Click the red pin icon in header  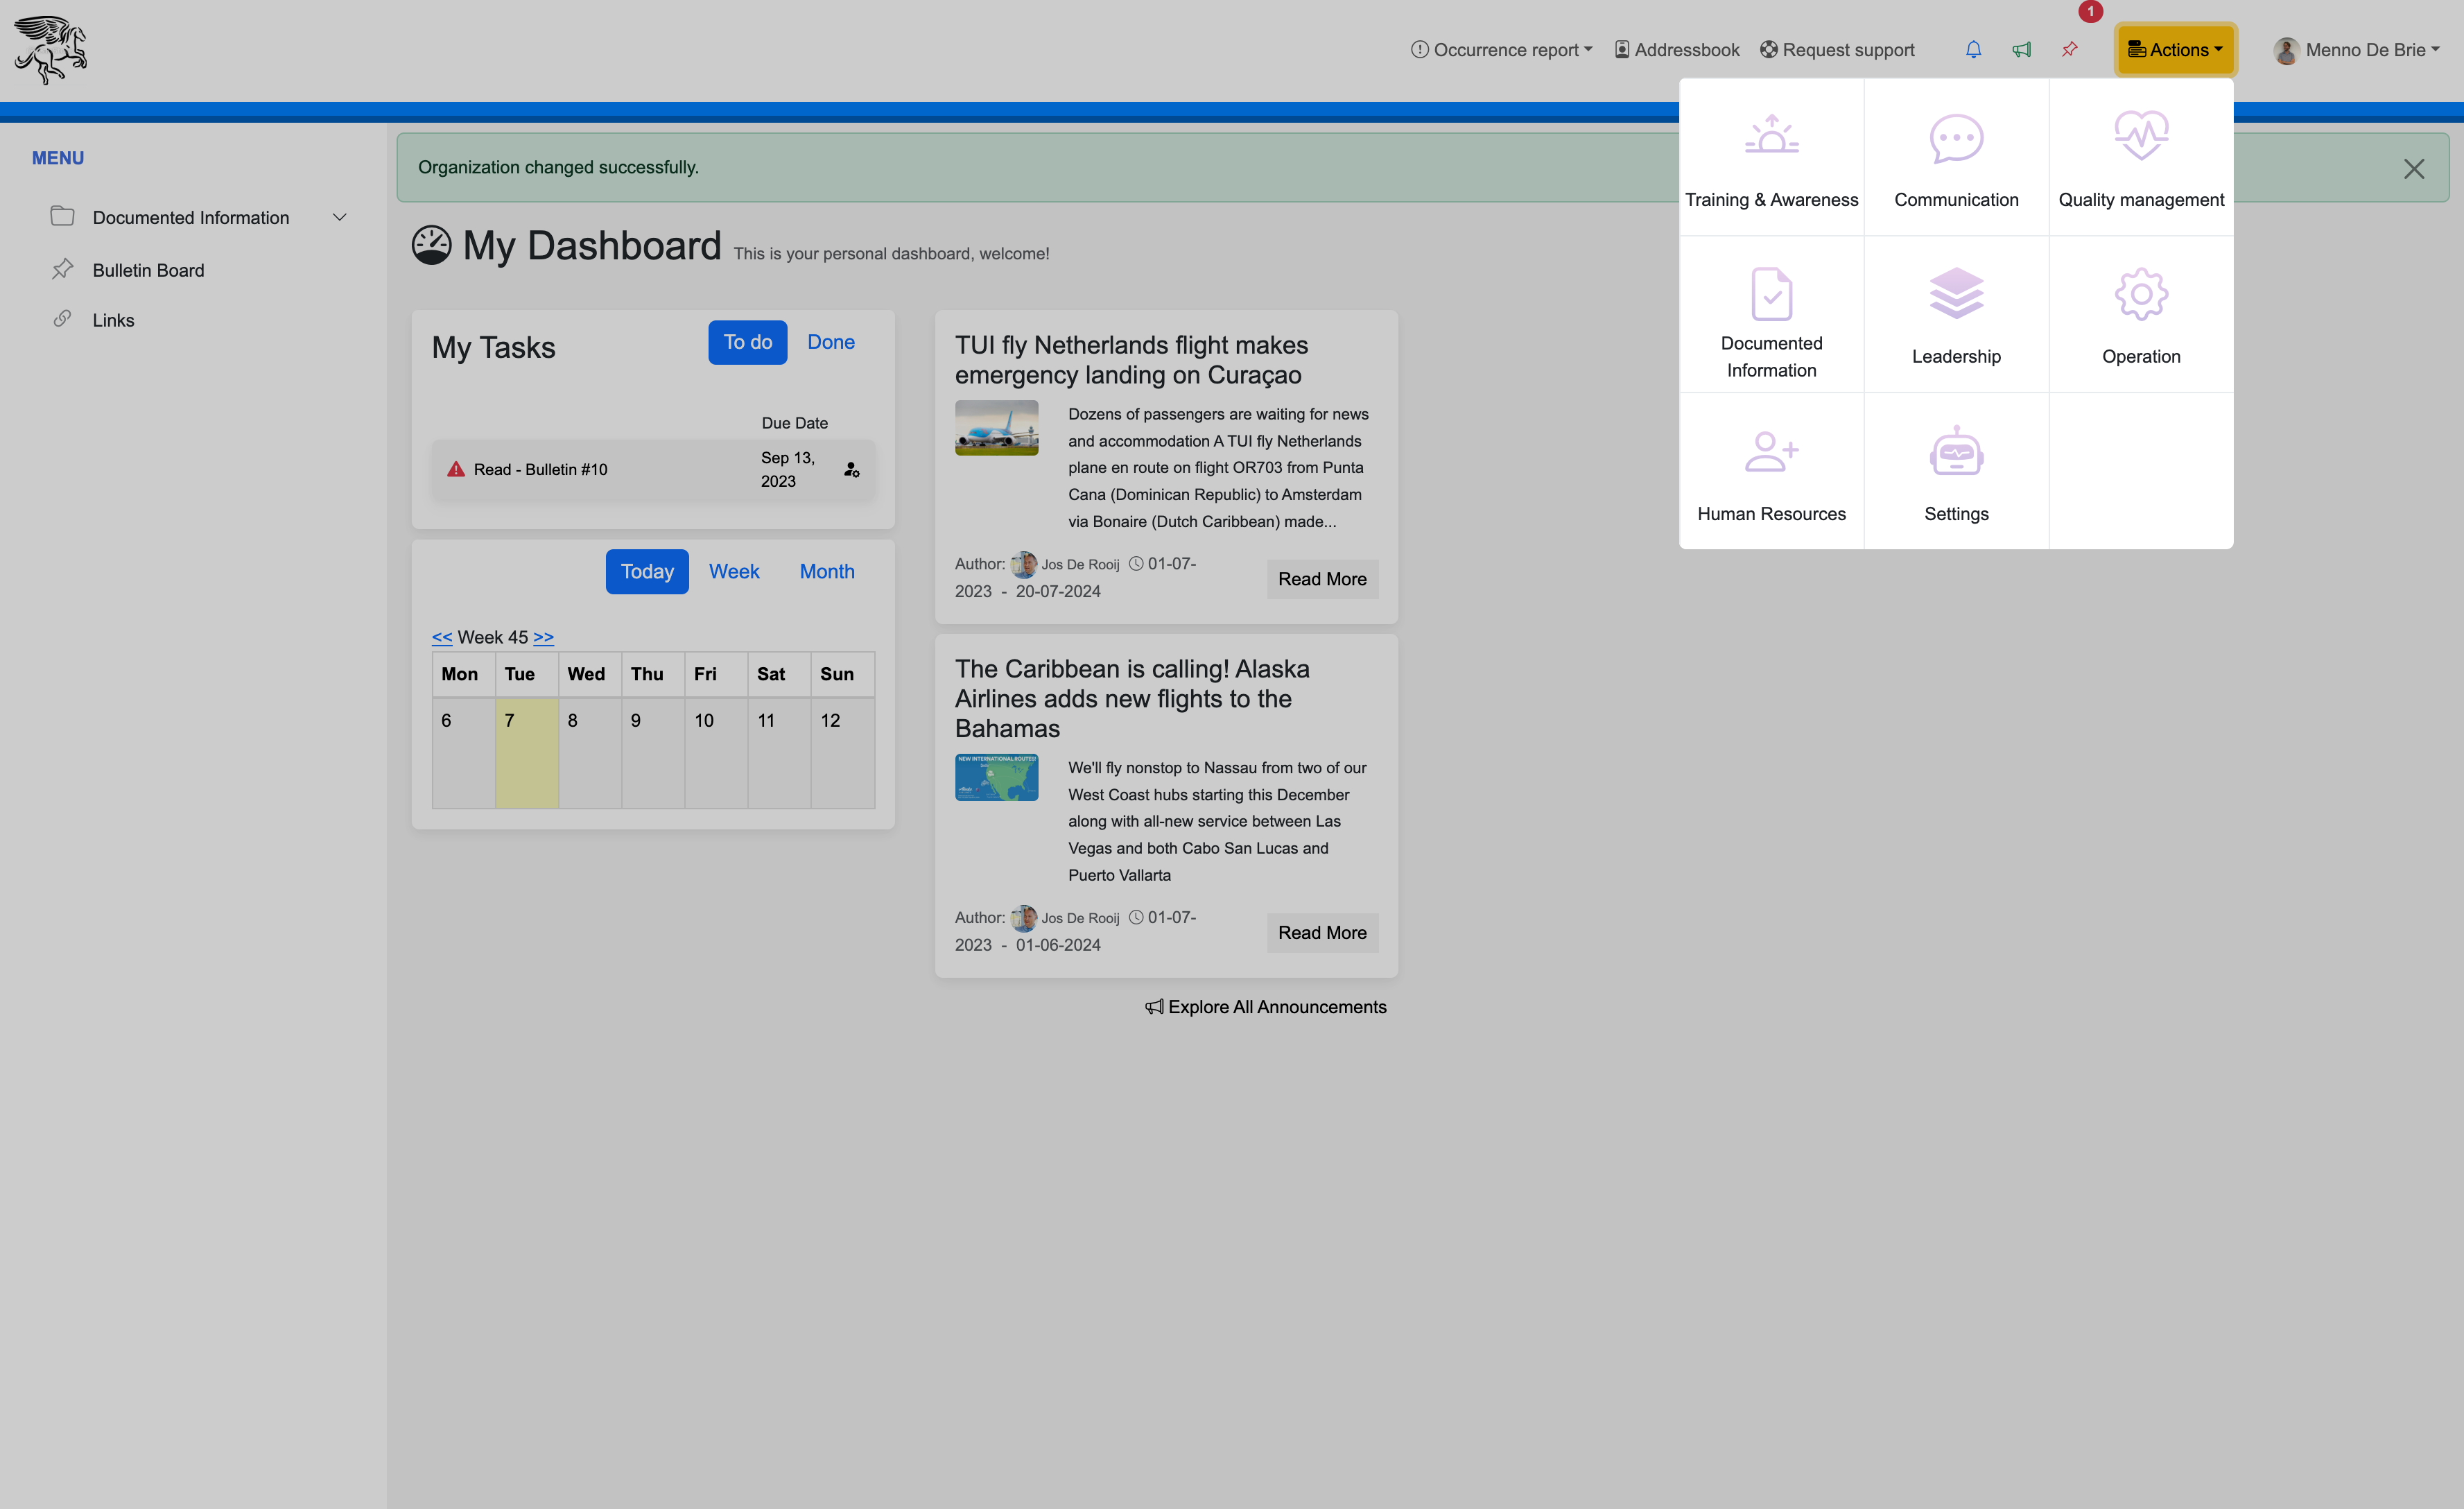pos(2069,50)
